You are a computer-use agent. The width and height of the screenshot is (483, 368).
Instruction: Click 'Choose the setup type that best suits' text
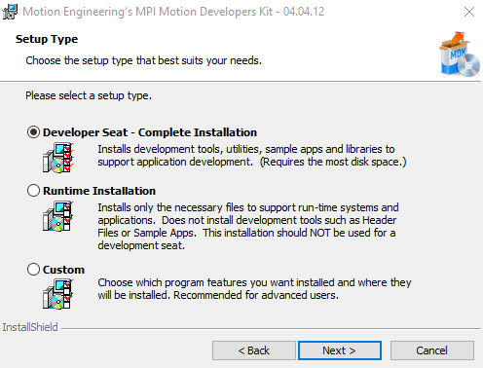143,60
